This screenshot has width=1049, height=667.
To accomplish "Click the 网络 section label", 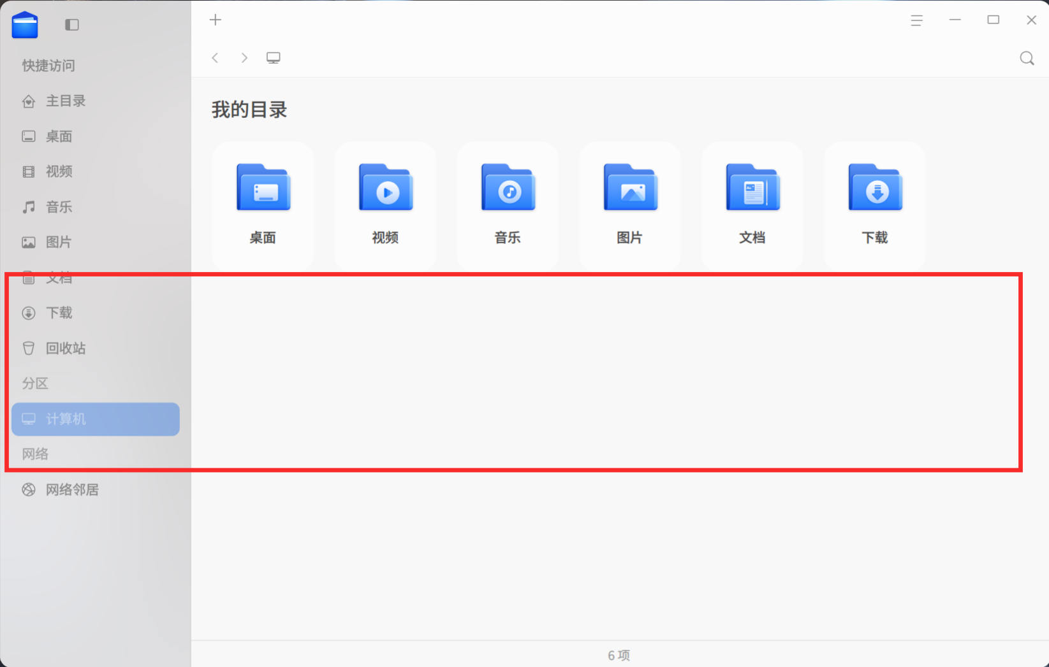I will point(35,454).
